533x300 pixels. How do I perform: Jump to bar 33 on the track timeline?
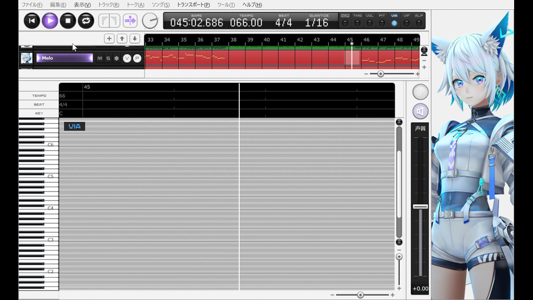click(x=150, y=40)
